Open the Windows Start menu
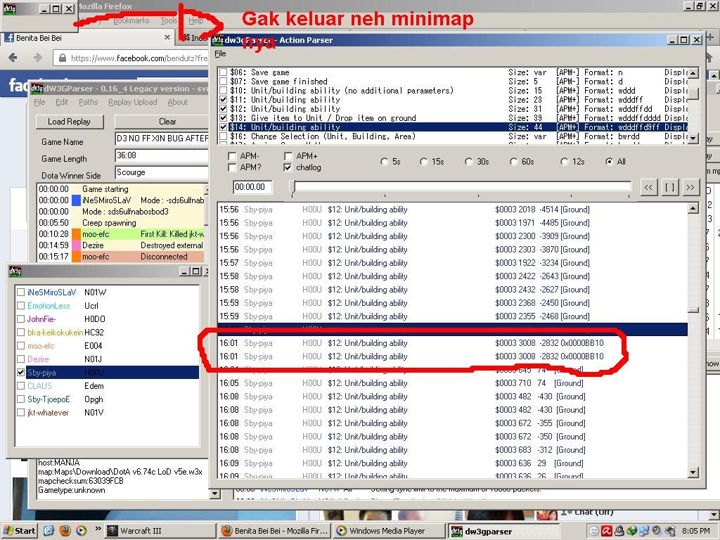This screenshot has width=720, height=540. [19, 531]
